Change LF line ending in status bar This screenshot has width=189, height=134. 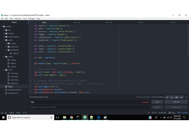(148, 113)
